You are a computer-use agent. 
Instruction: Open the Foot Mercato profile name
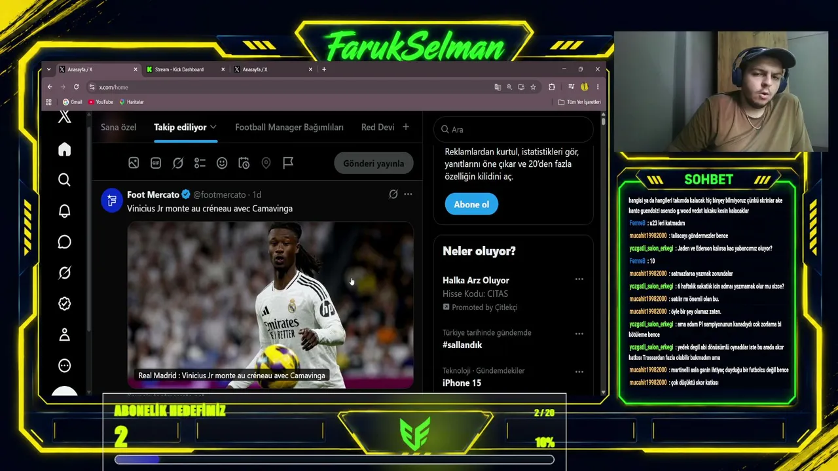click(153, 194)
